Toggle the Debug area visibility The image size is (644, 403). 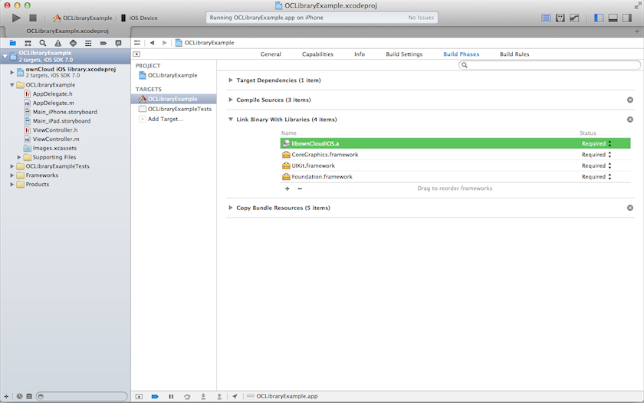tap(613, 18)
